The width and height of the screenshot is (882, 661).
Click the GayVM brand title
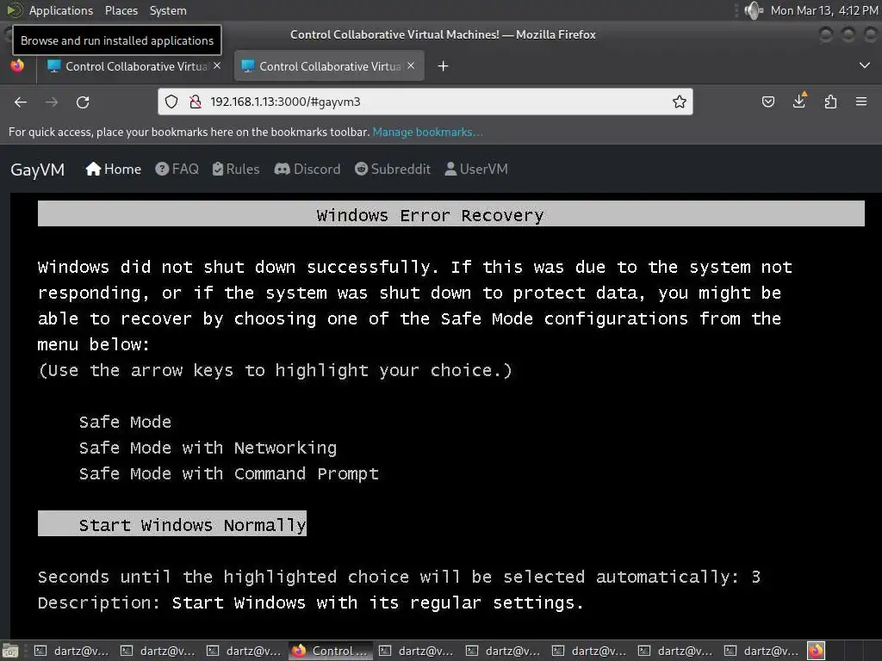38,170
